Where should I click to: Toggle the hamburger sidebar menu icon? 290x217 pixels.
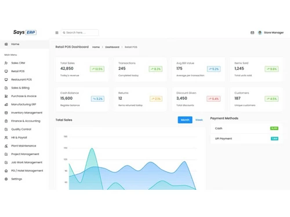[57, 32]
